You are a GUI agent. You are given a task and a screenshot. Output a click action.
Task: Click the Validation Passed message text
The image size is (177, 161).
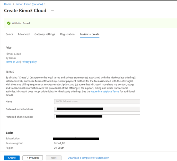21,23
